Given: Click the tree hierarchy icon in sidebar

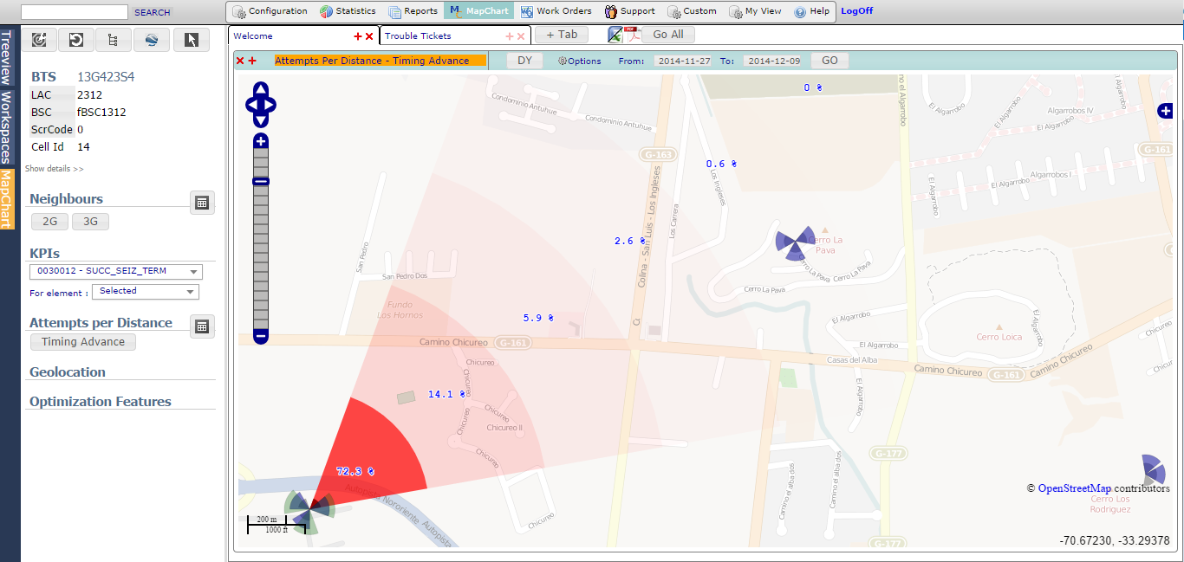Looking at the screenshot, I should coord(113,40).
